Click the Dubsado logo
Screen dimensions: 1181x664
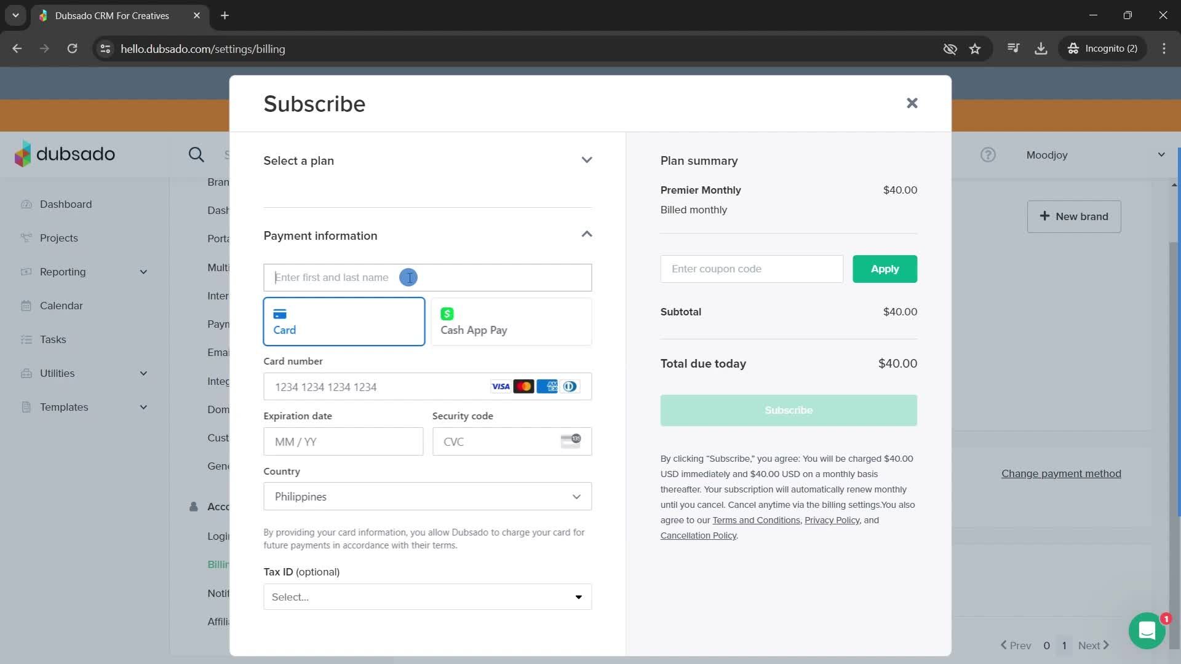[65, 153]
